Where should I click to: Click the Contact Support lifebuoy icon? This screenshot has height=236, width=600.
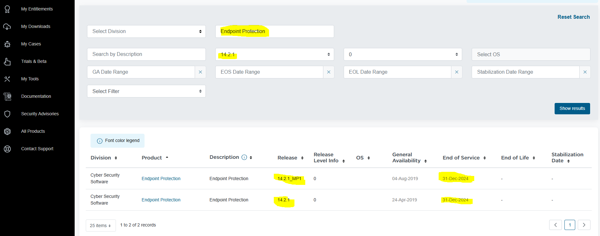coord(7,149)
